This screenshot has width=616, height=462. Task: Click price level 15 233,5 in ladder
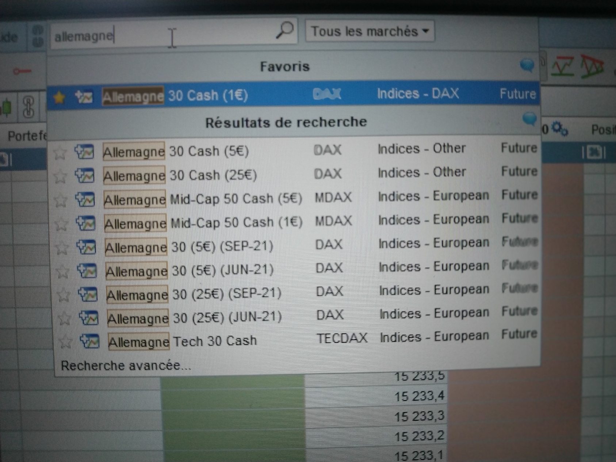(420, 377)
